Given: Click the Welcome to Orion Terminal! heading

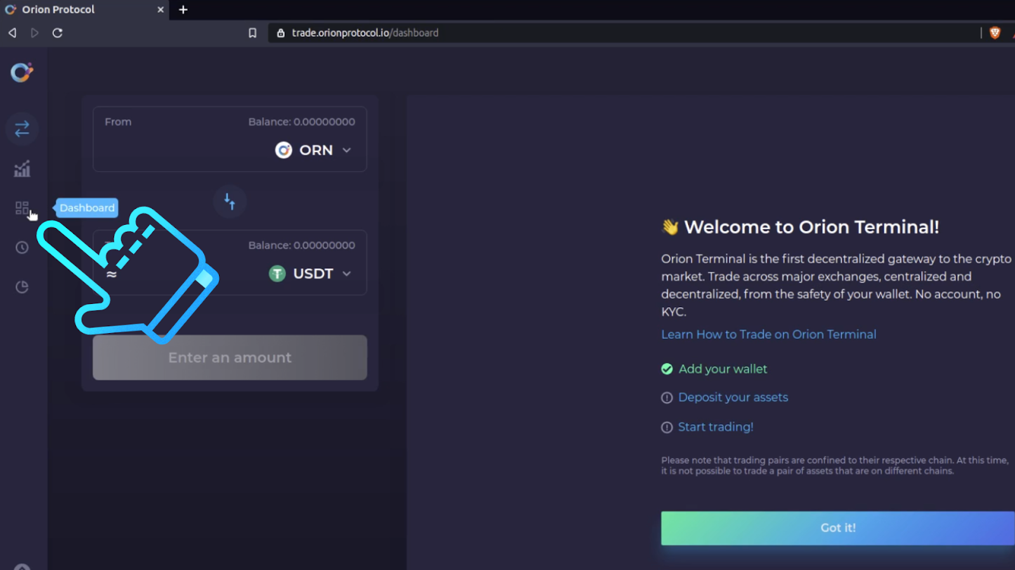Looking at the screenshot, I should [x=811, y=227].
